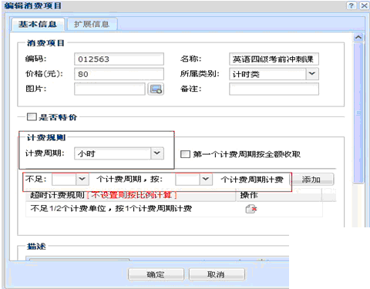Click the scrollbar up arrow

click(358, 38)
